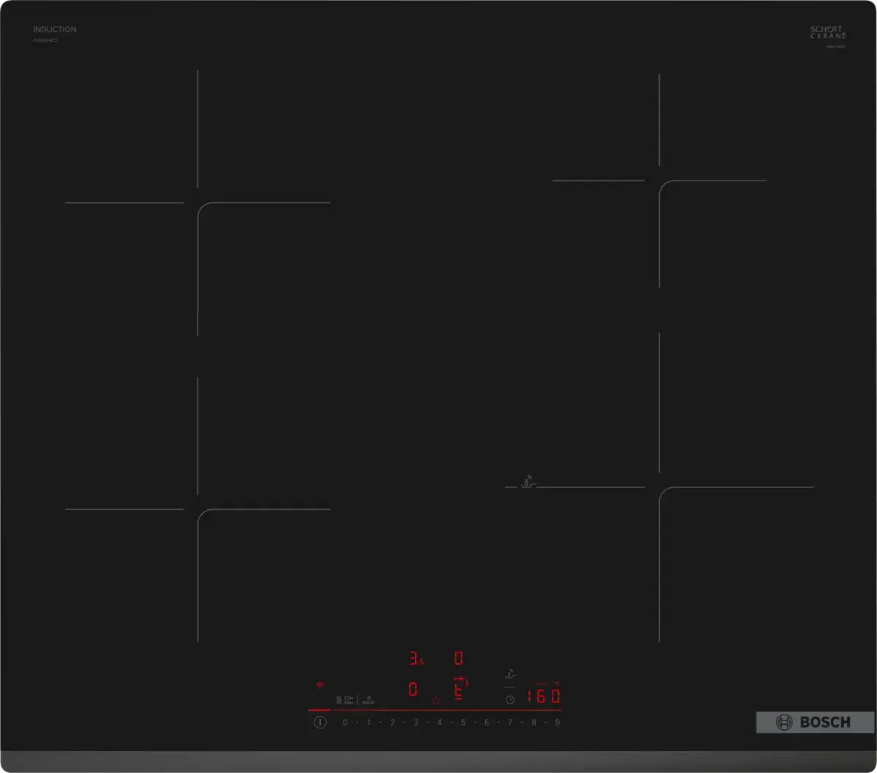Screen dimensions: 877x773
Task: Tap the front-left cooking zone cross marking
Action: [197, 509]
